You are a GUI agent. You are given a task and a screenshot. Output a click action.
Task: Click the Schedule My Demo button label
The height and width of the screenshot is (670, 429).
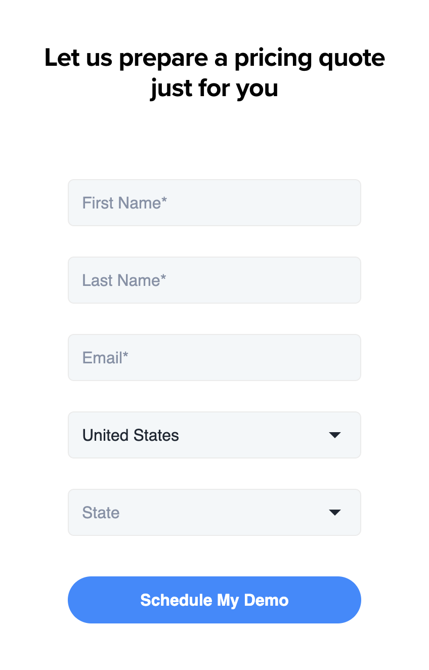[214, 600]
